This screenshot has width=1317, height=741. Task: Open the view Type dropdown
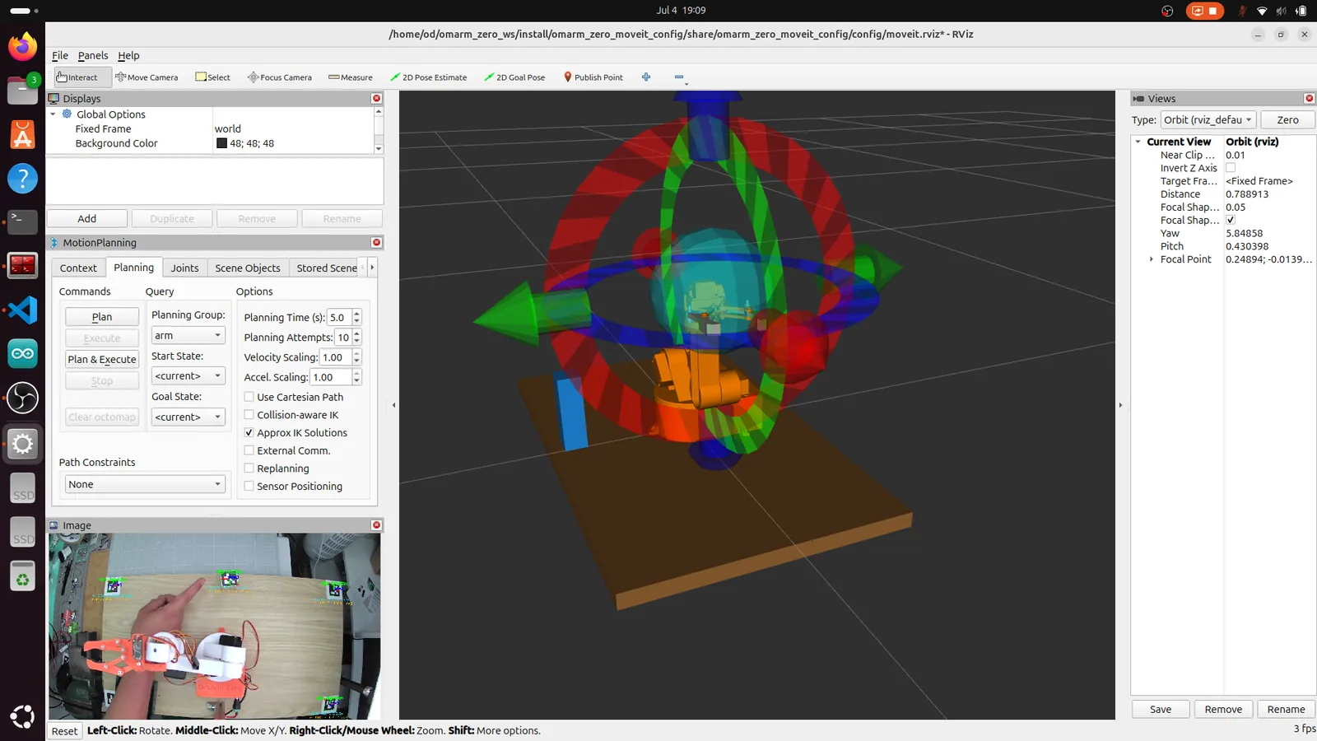[x=1208, y=119]
